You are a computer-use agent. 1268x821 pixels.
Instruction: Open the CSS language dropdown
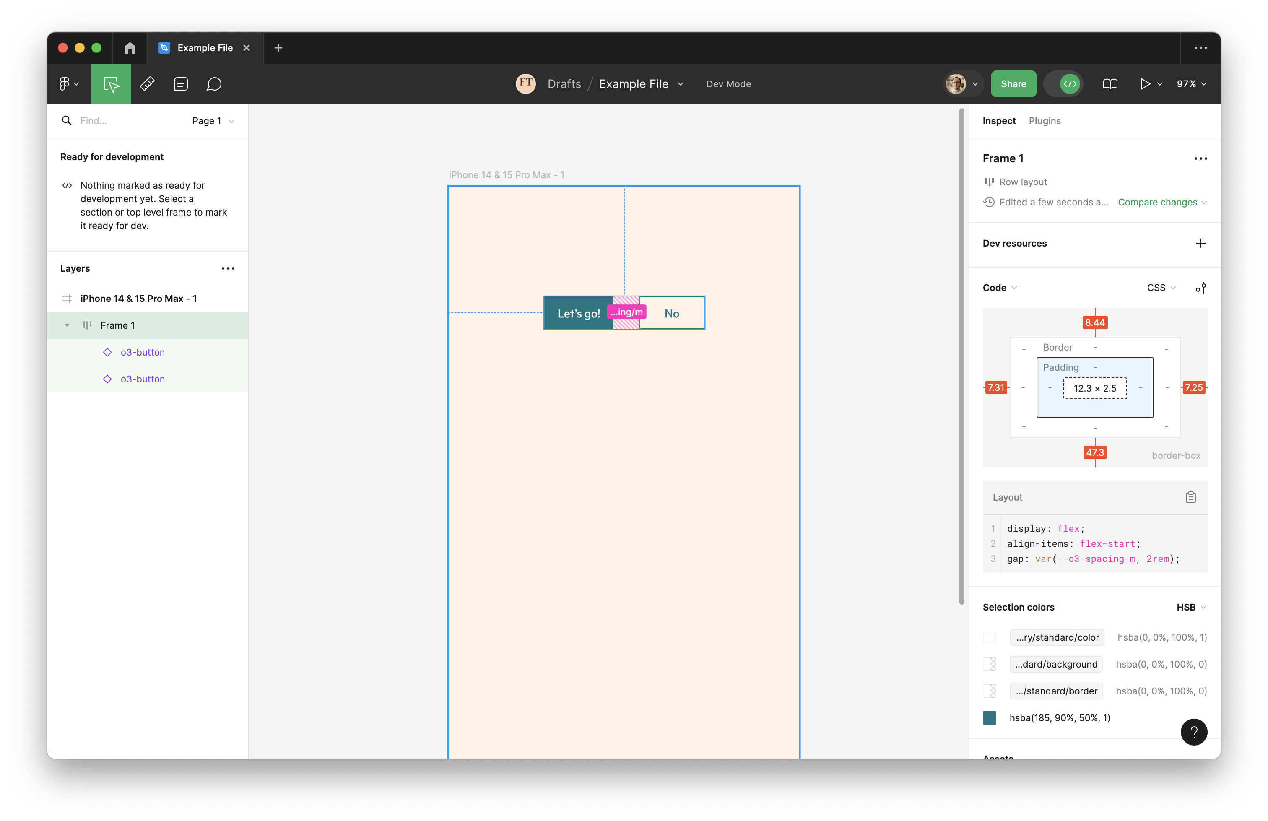coord(1161,288)
